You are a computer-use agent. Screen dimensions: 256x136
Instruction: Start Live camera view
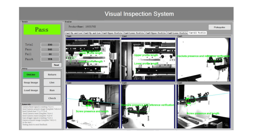[52, 83]
